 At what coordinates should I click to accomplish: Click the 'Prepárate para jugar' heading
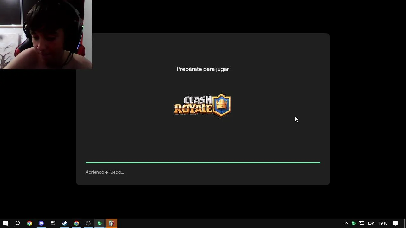pos(203,69)
